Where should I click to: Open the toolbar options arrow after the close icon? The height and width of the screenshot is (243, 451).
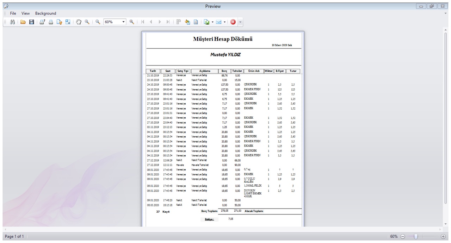pos(240,22)
